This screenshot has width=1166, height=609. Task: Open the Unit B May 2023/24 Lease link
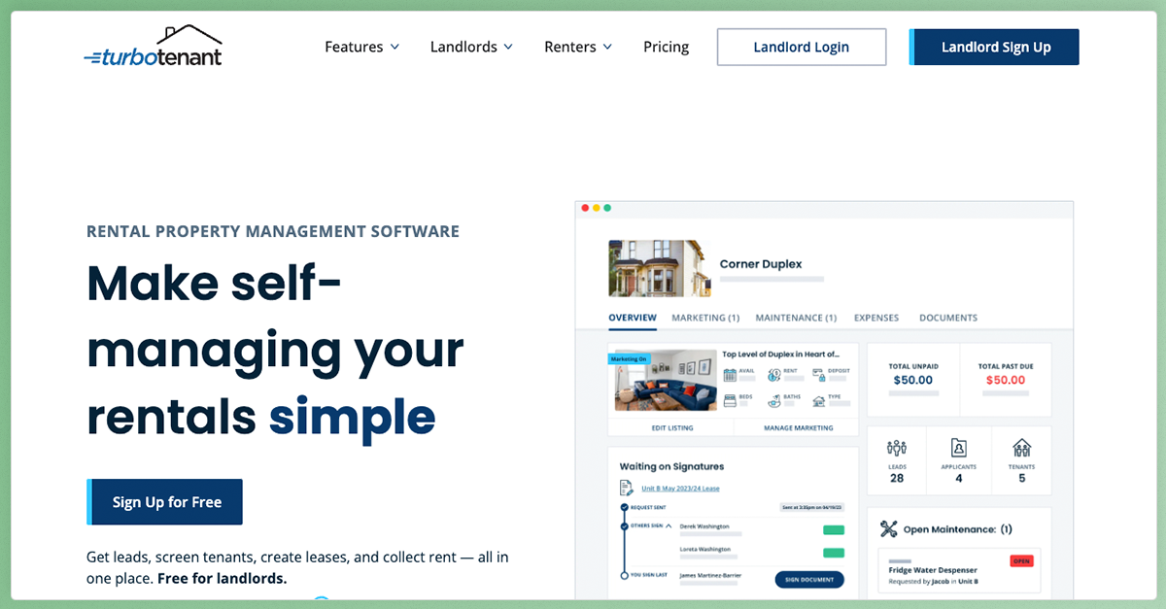(x=680, y=489)
